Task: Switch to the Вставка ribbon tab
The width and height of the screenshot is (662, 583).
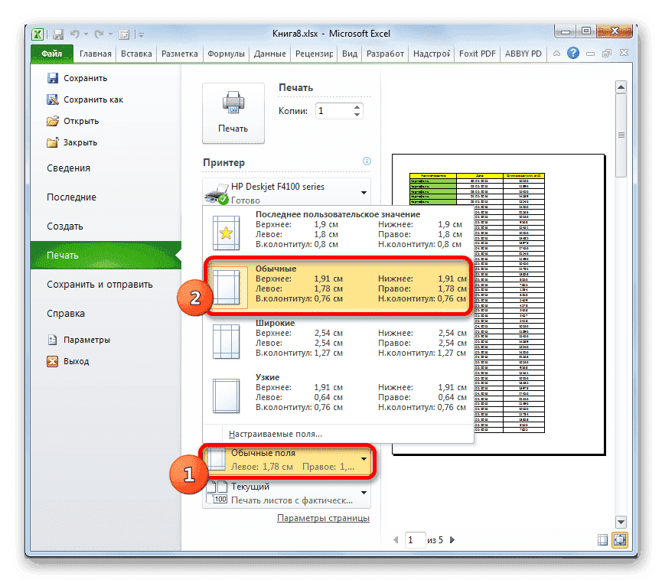Action: (x=135, y=54)
